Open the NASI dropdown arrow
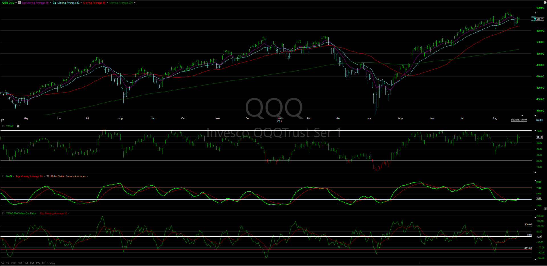Viewport: 547px width, 266px height. (x=14, y=176)
